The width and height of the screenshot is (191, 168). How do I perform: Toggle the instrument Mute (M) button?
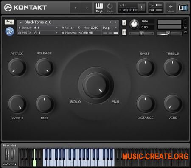tap(124, 32)
